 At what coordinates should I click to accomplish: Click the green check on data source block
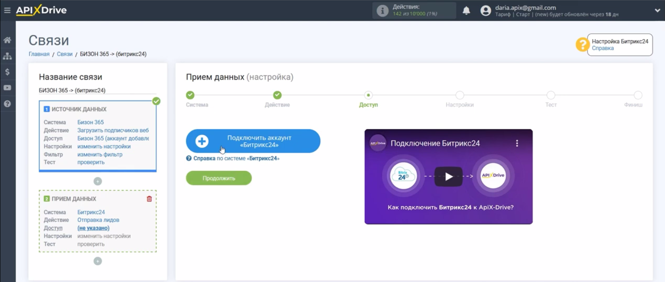(156, 101)
